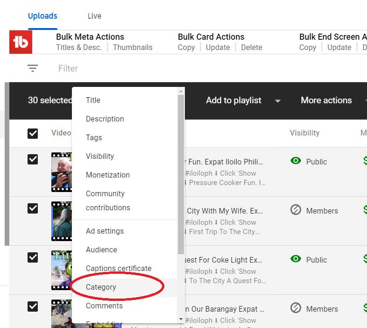Click the Members restricted icon, fourth video

(296, 308)
